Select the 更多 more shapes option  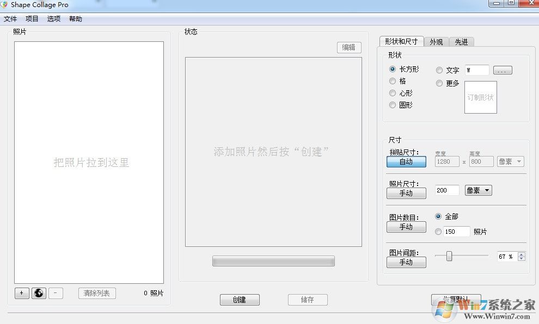click(x=439, y=83)
